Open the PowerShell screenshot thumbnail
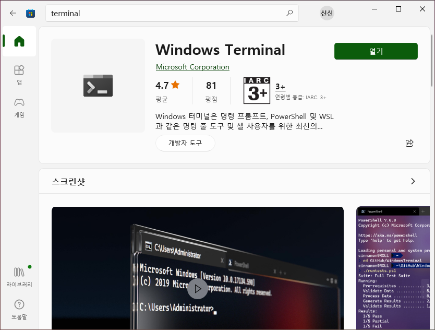435x330 pixels. click(393, 268)
